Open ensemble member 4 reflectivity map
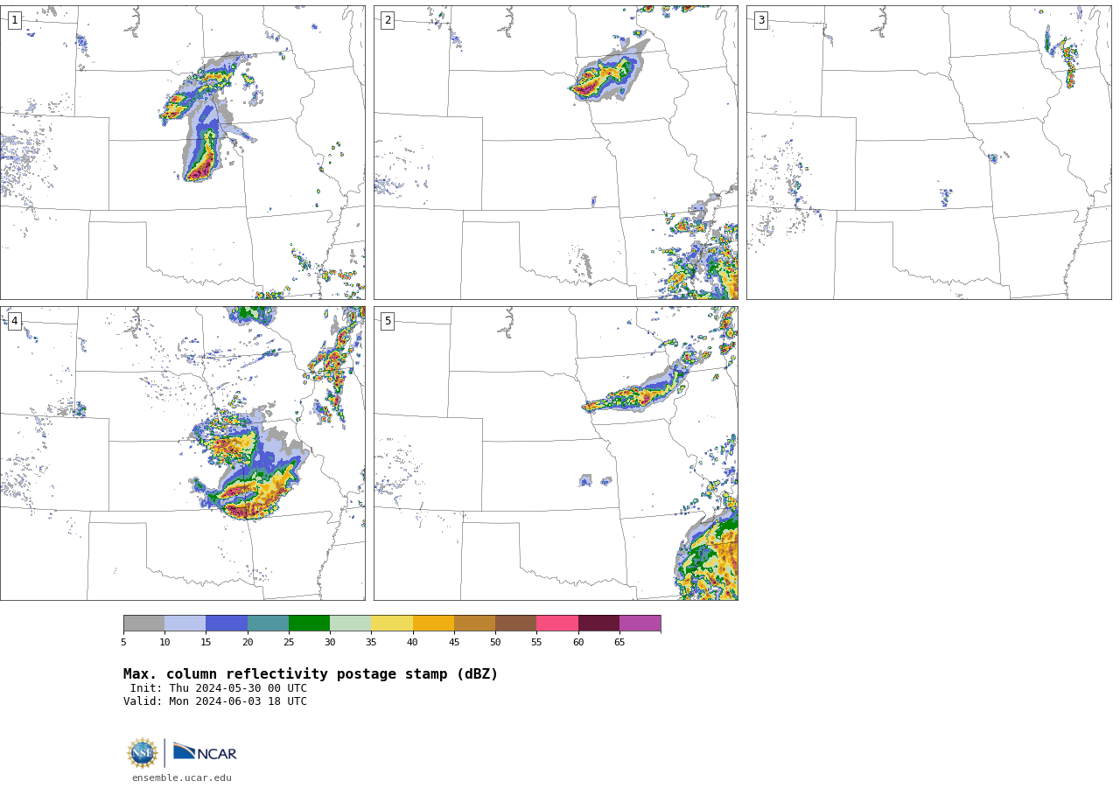Viewport: 1120px width, 788px height. coord(182,453)
